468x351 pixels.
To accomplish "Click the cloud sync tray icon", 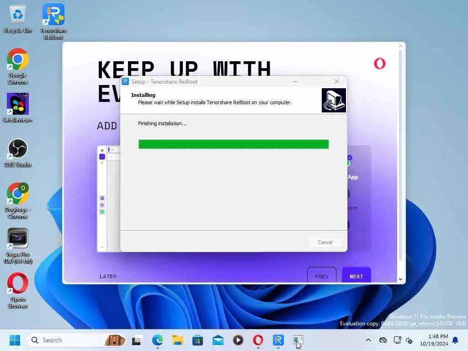I will 383,340.
